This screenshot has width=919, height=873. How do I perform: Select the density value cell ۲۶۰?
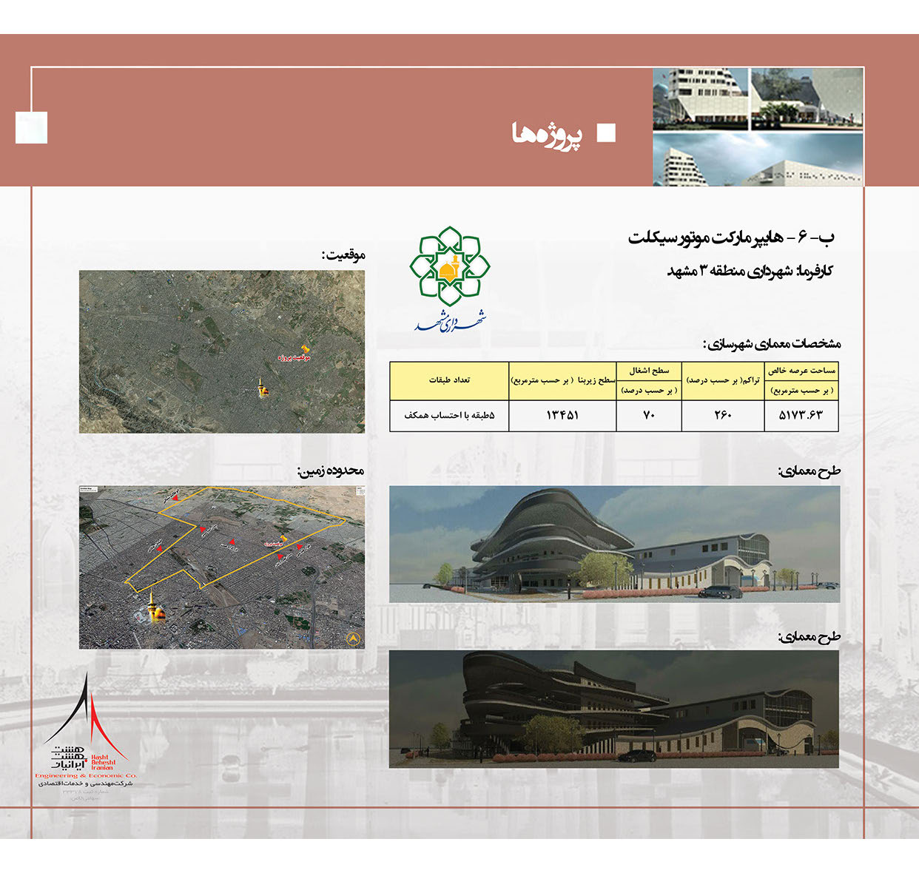tap(722, 416)
